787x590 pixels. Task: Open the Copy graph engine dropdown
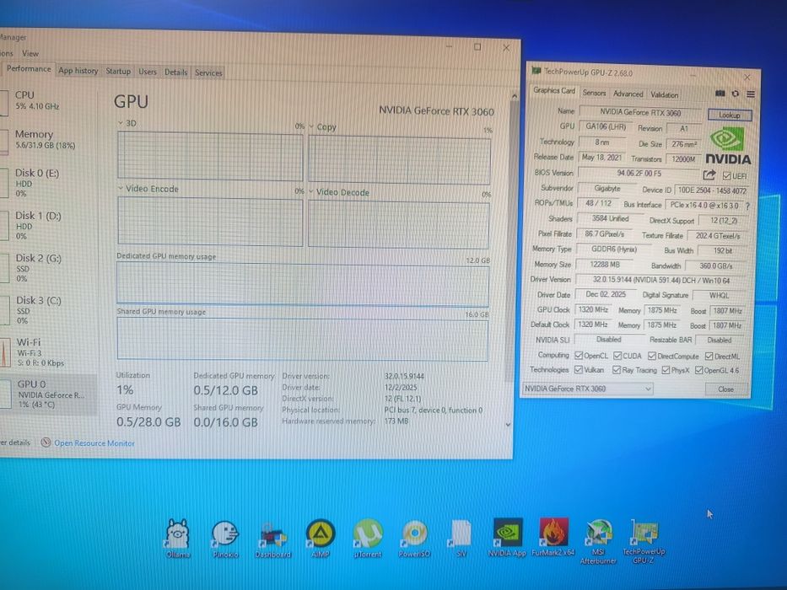pyautogui.click(x=312, y=126)
